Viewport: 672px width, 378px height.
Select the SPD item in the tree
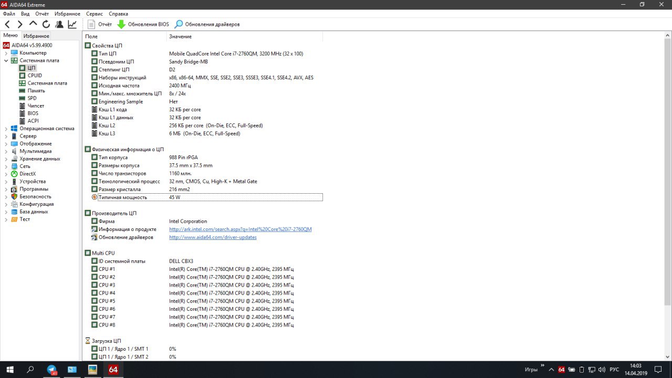click(32, 98)
